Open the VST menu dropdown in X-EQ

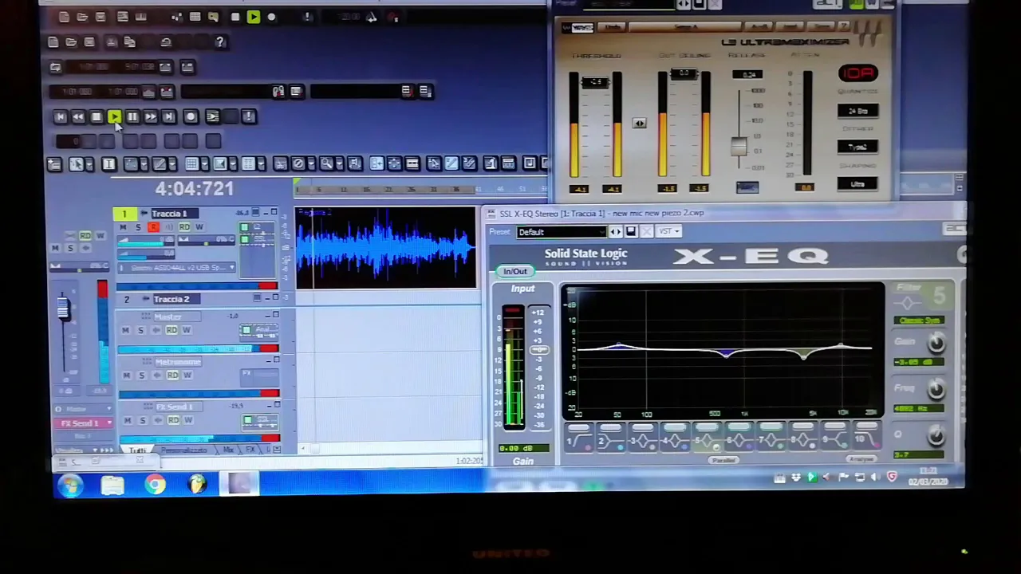click(669, 231)
